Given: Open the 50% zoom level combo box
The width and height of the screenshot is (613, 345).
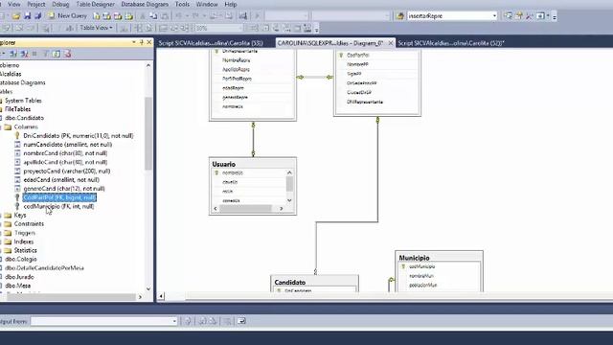Looking at the screenshot, I should click(219, 28).
